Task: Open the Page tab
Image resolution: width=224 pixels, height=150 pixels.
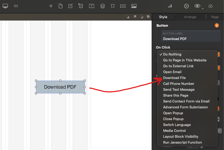Action: pos(215,17)
